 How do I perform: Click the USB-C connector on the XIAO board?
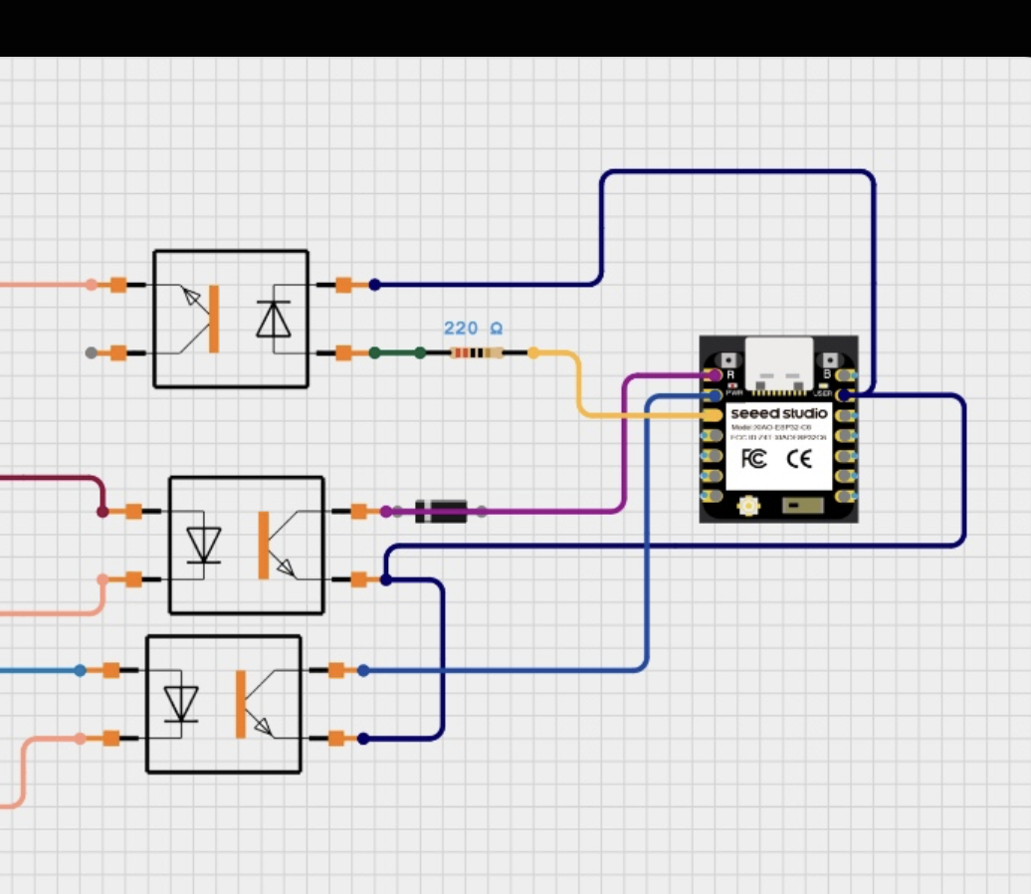(778, 363)
